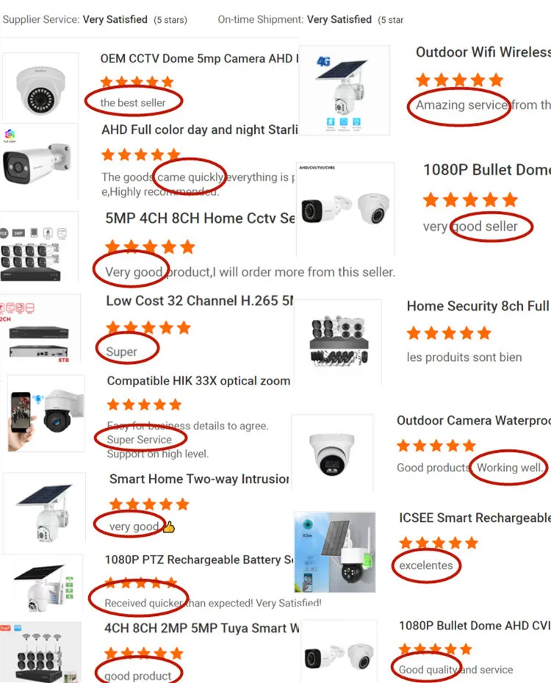Open Outdoor Wifi Wireless product title
This screenshot has width=551, height=683.
tap(483, 52)
